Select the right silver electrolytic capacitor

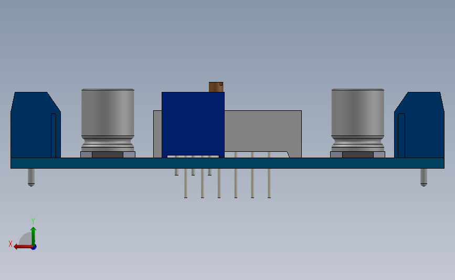(x=358, y=120)
